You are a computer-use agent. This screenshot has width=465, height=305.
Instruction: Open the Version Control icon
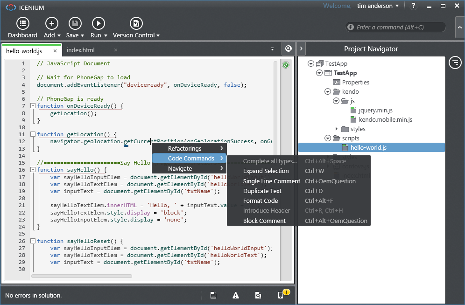(x=136, y=23)
